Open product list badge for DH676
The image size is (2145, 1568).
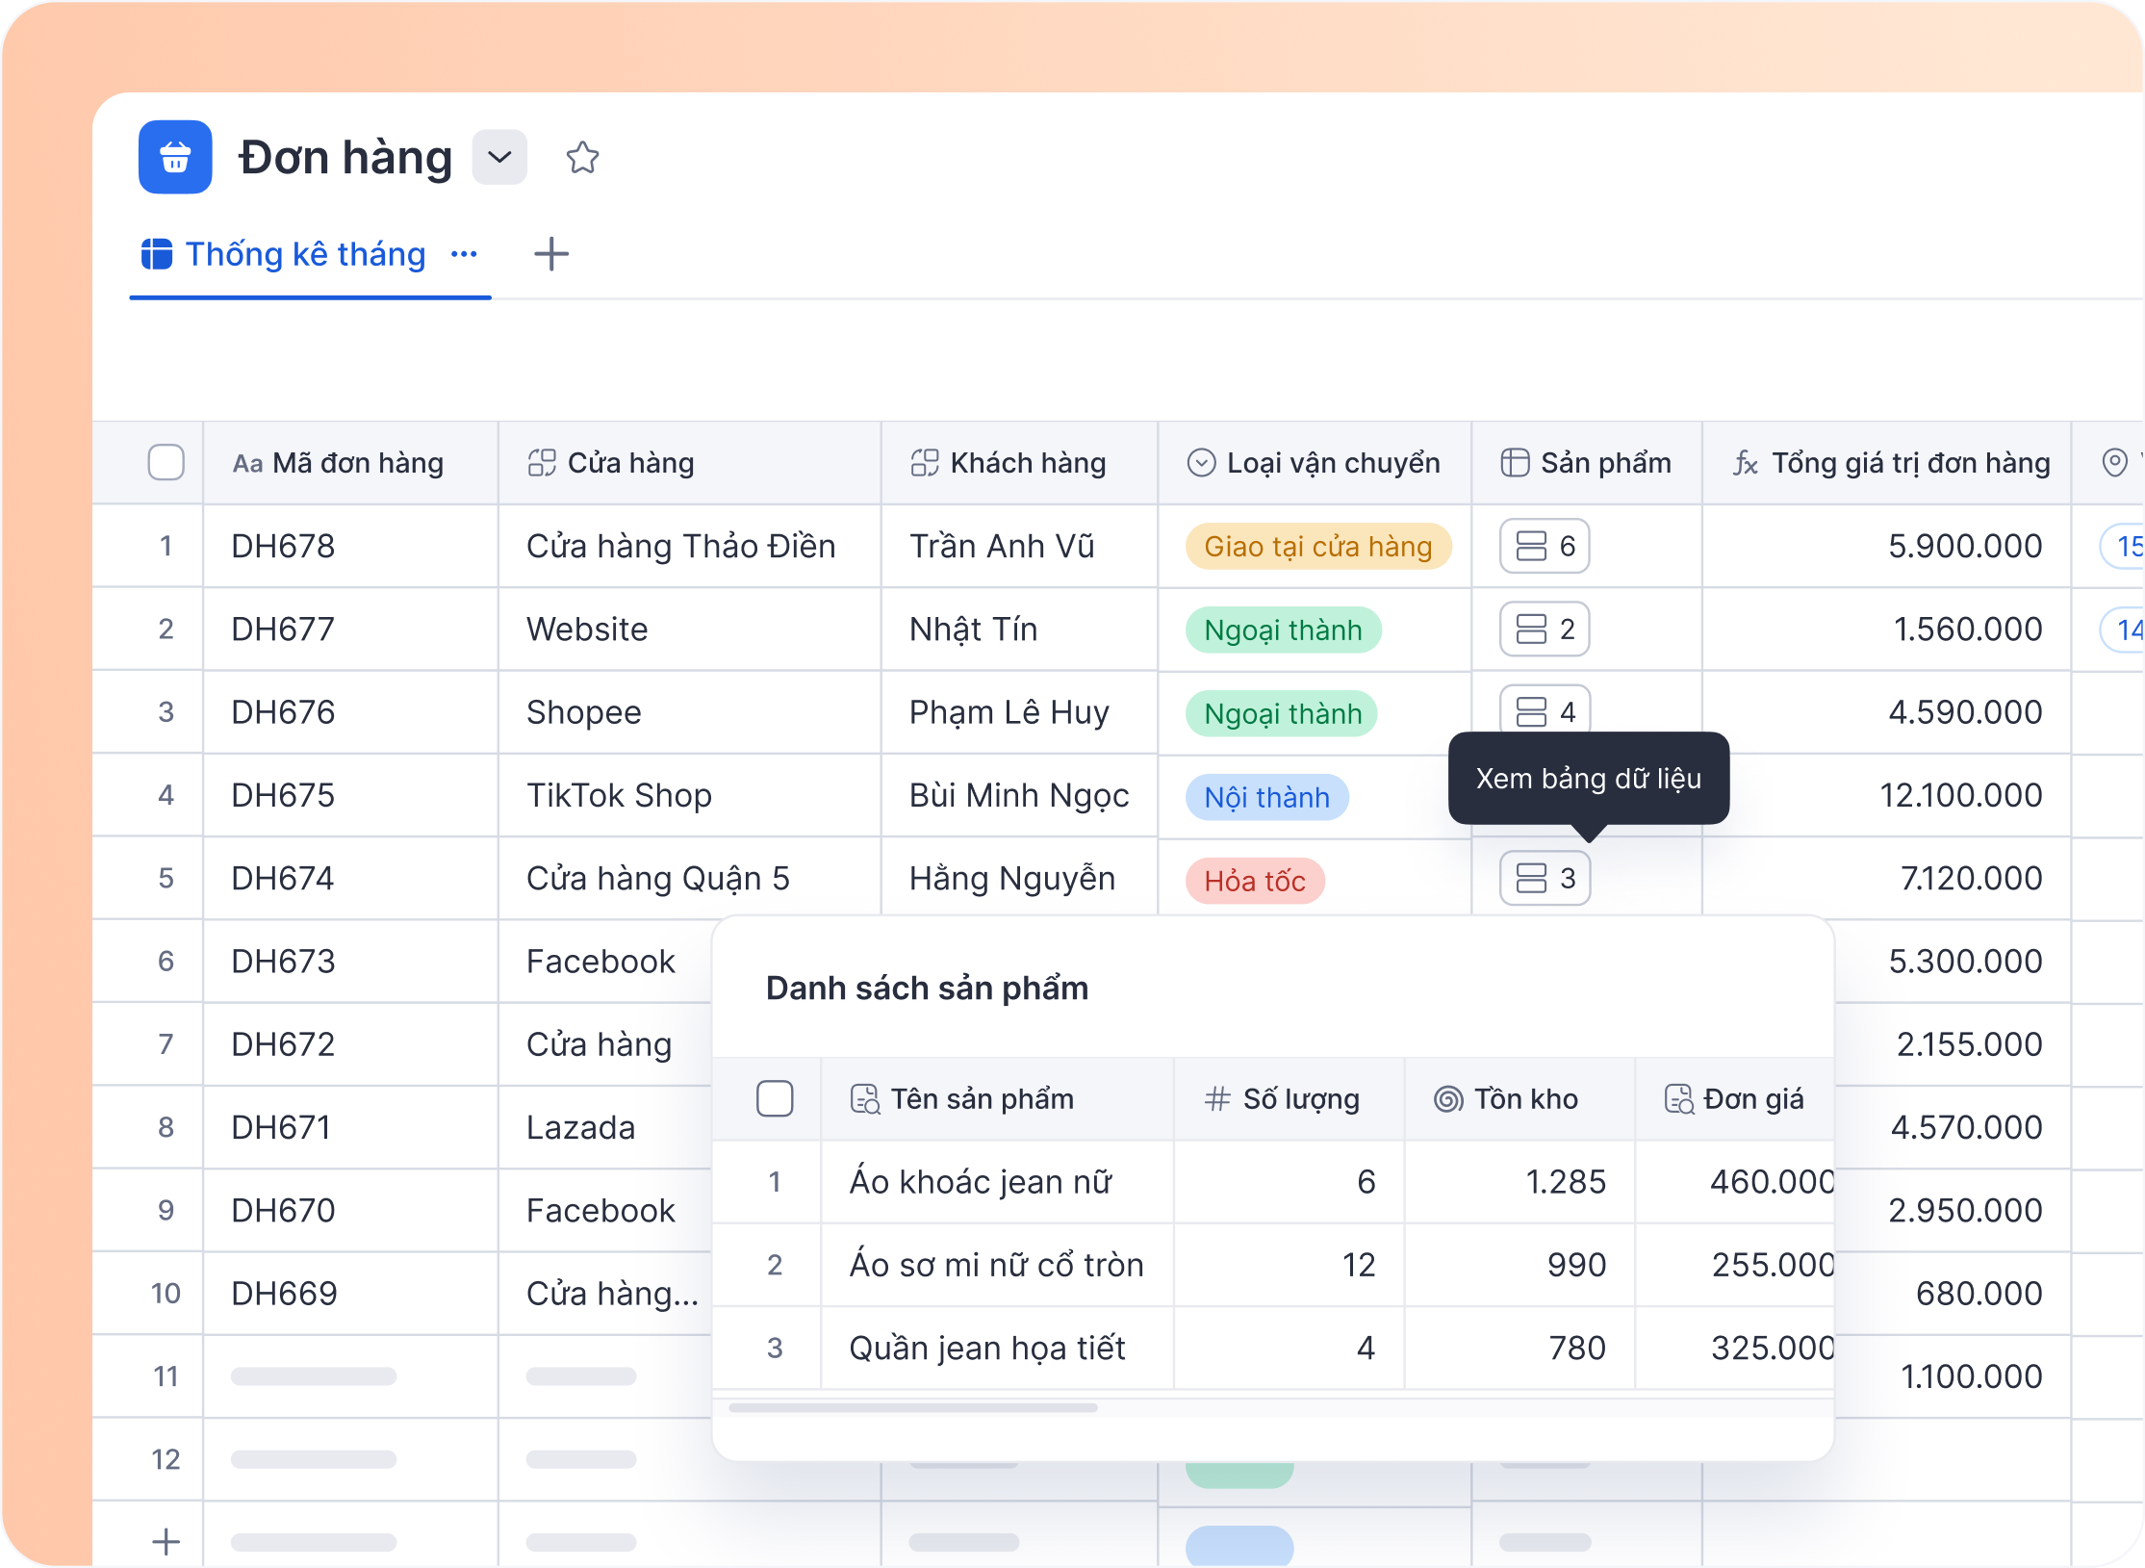point(1544,710)
